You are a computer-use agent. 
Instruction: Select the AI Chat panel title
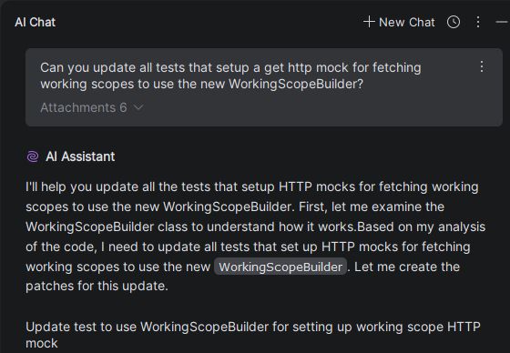coord(36,22)
